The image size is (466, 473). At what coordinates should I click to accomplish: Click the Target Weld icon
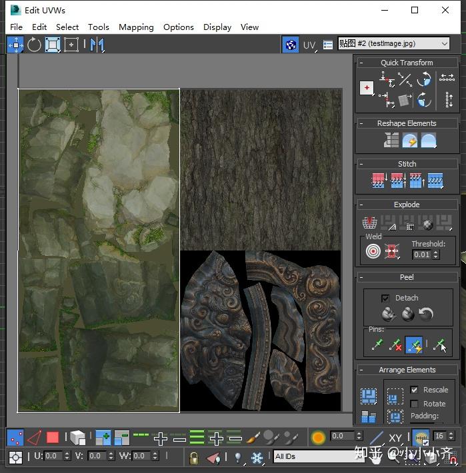(373, 252)
